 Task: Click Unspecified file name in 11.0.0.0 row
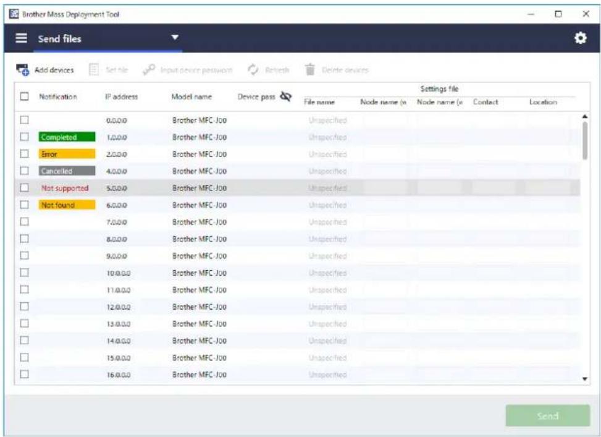pyautogui.click(x=328, y=290)
